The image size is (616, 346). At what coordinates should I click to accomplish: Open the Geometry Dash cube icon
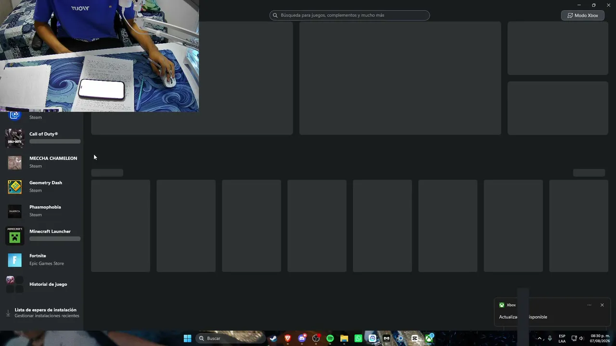pos(14,187)
